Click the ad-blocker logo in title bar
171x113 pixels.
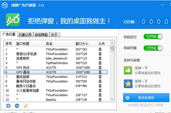(x=5, y=5)
